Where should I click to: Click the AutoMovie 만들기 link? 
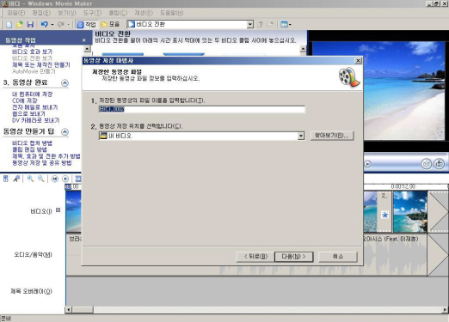tap(34, 71)
